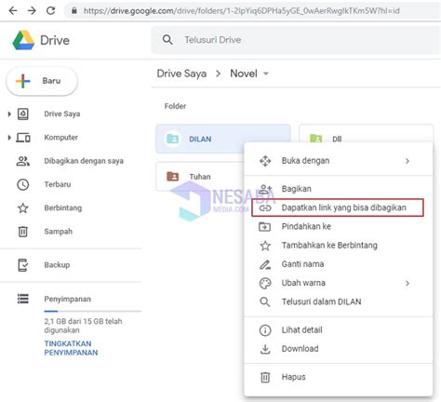Click the pencil icon next to Ganti nama

[265, 264]
